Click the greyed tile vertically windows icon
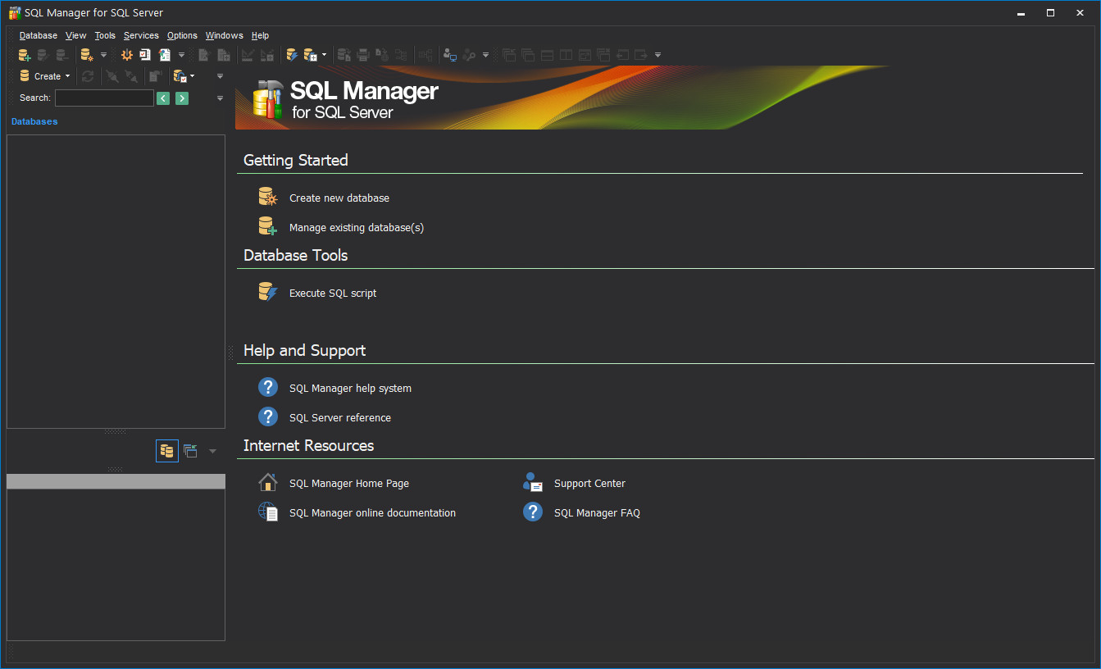This screenshot has height=669, width=1101. tap(566, 55)
